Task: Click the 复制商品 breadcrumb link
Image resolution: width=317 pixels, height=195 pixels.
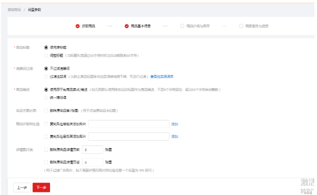Action: (15, 10)
